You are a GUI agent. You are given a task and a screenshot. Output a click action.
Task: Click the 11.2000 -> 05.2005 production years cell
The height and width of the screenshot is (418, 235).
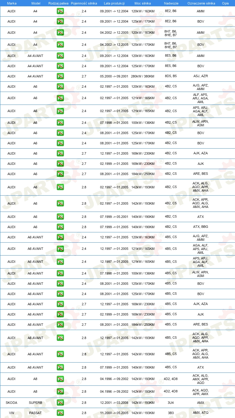pos(114,413)
